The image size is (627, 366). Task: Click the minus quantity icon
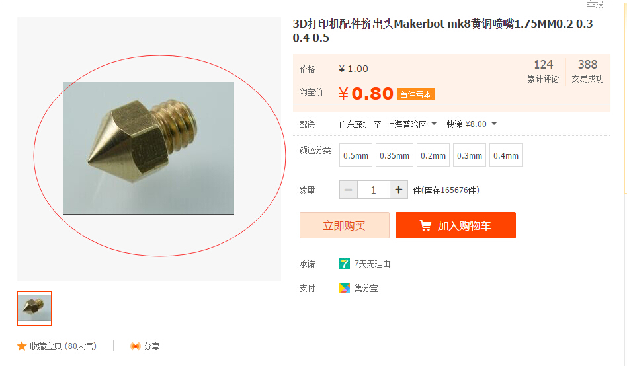point(349,190)
